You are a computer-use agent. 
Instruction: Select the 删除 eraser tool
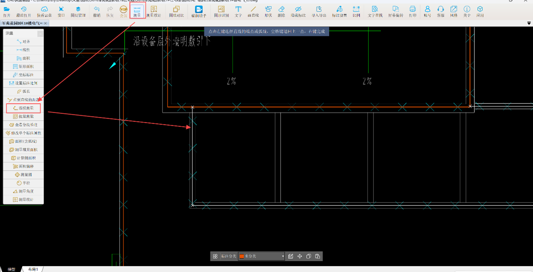tap(281, 11)
